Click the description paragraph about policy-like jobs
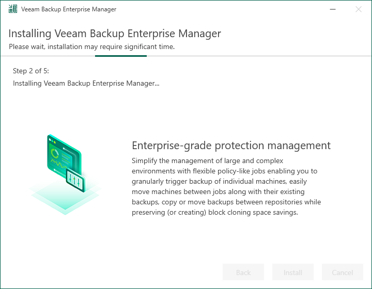This screenshot has height=289, width=372. [226, 186]
